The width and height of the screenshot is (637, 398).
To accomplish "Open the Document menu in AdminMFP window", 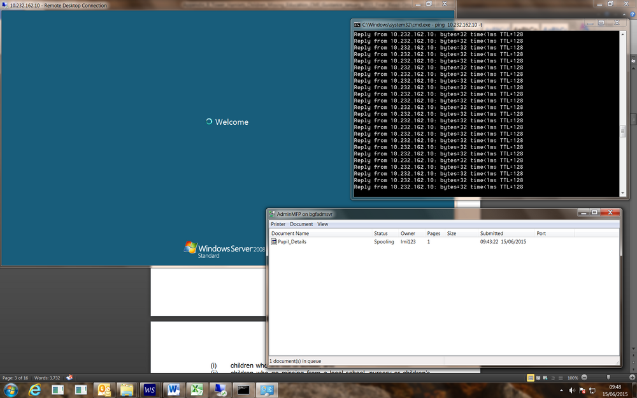I will [301, 224].
